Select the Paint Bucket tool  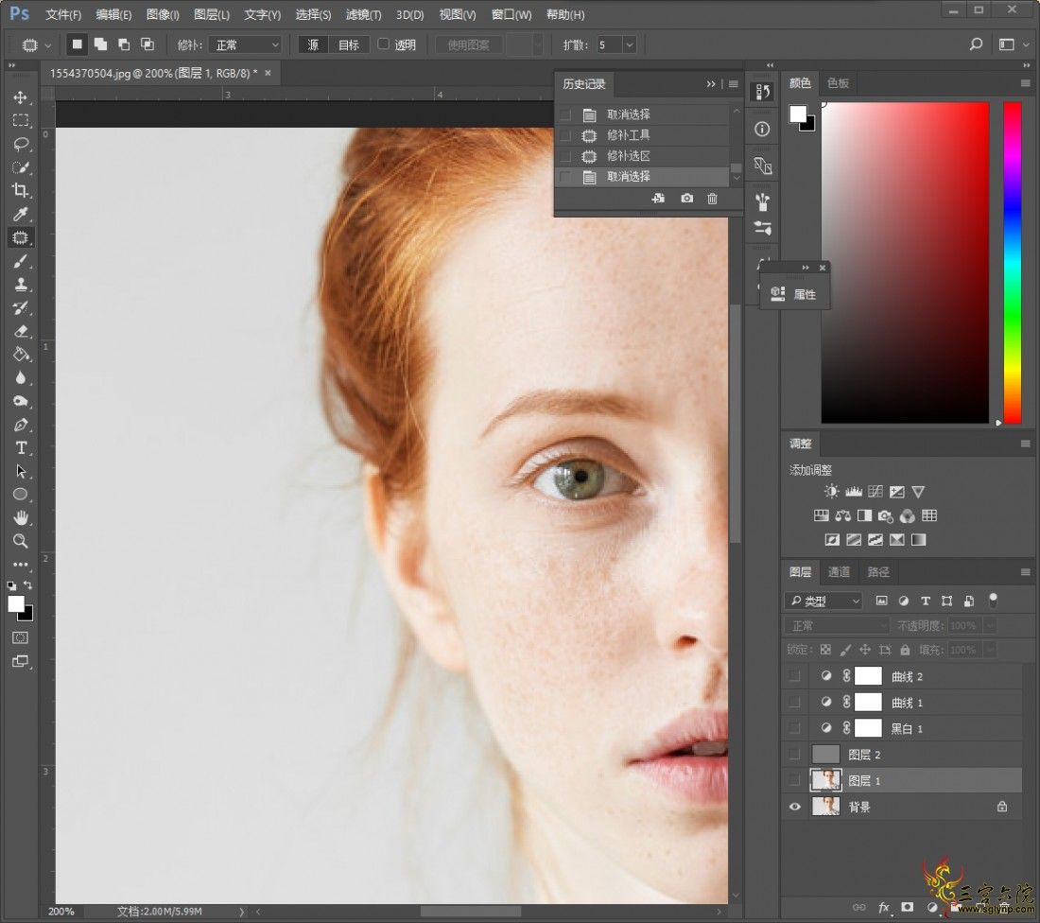pyautogui.click(x=21, y=355)
